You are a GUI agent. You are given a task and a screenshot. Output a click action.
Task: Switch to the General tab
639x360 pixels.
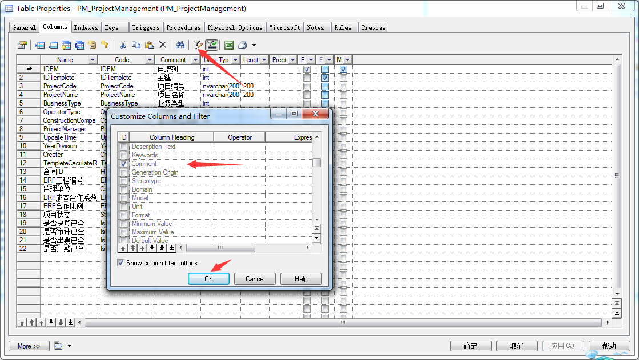click(x=24, y=27)
